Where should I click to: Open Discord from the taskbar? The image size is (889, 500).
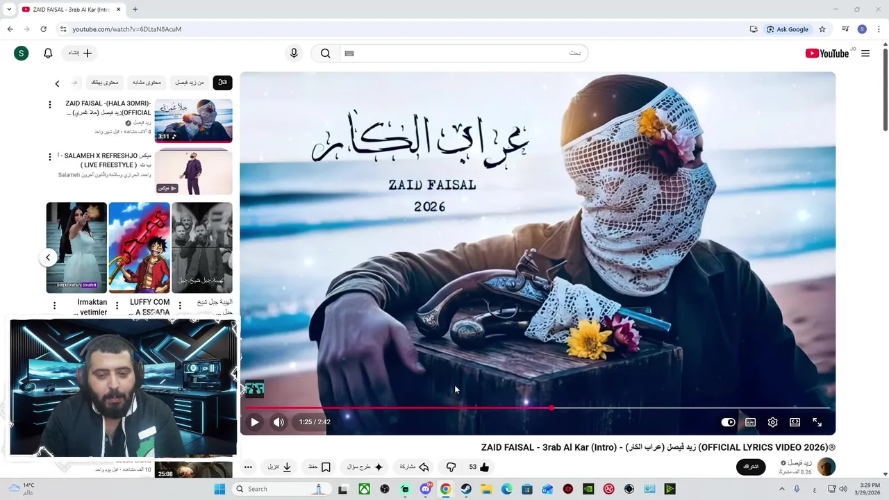pos(425,489)
